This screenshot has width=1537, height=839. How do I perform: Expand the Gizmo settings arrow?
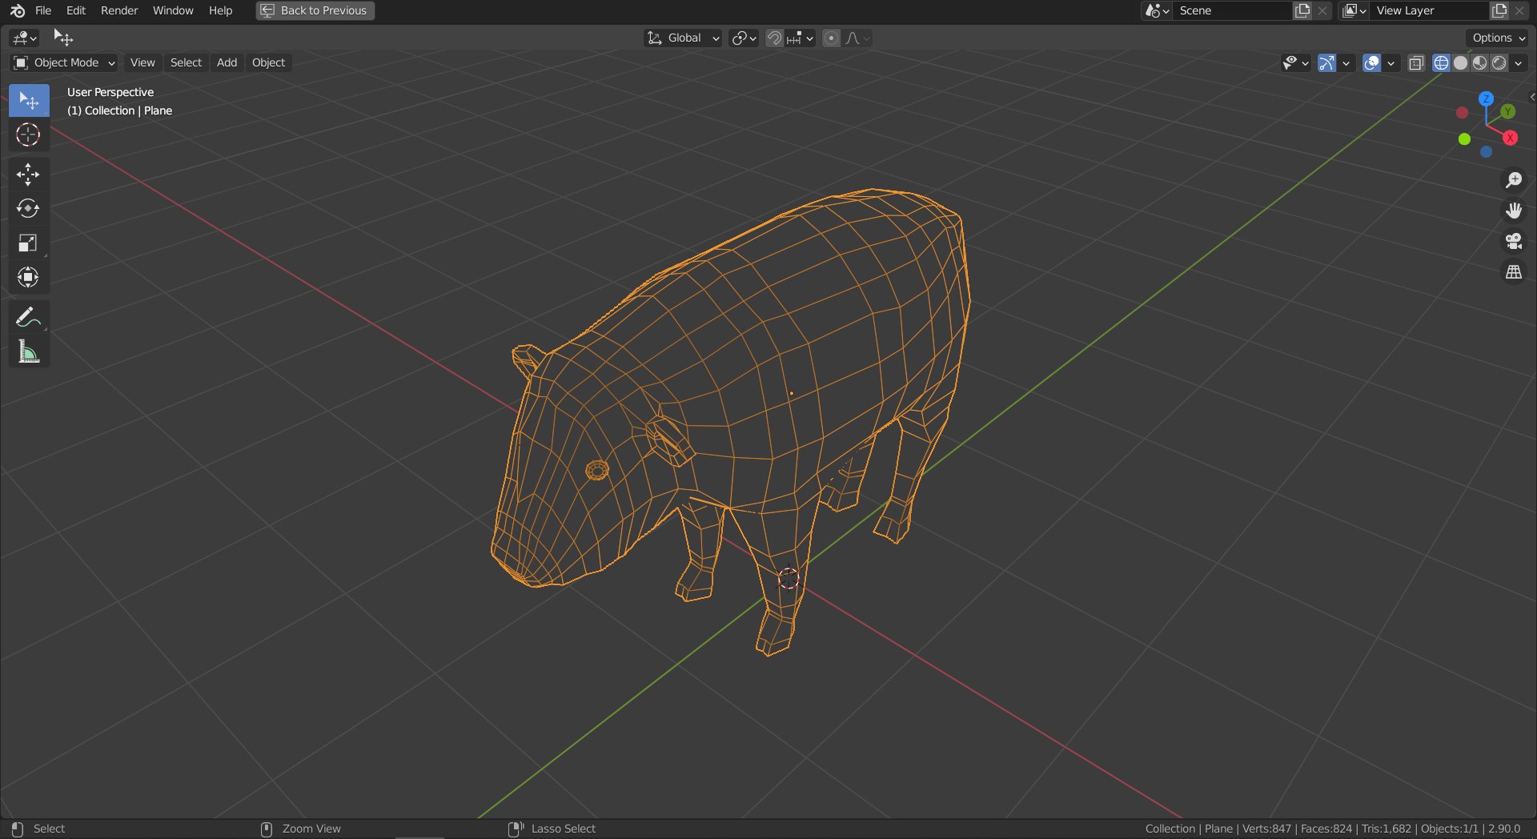coord(1346,62)
